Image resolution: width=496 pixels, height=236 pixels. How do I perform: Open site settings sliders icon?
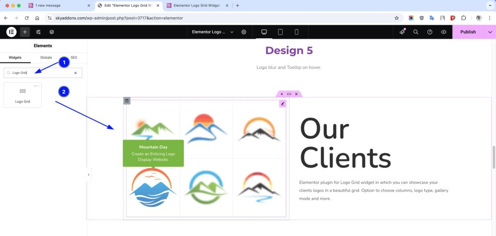tap(38, 32)
